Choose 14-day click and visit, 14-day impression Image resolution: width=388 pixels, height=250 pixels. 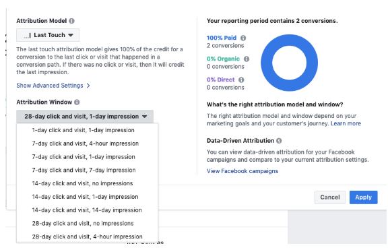[87, 210]
